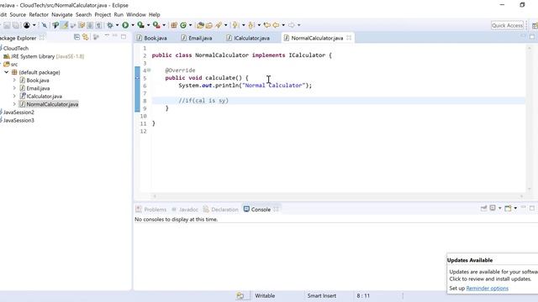Click the Open Task folder icon
The width and height of the screenshot is (538, 302).
209,25
